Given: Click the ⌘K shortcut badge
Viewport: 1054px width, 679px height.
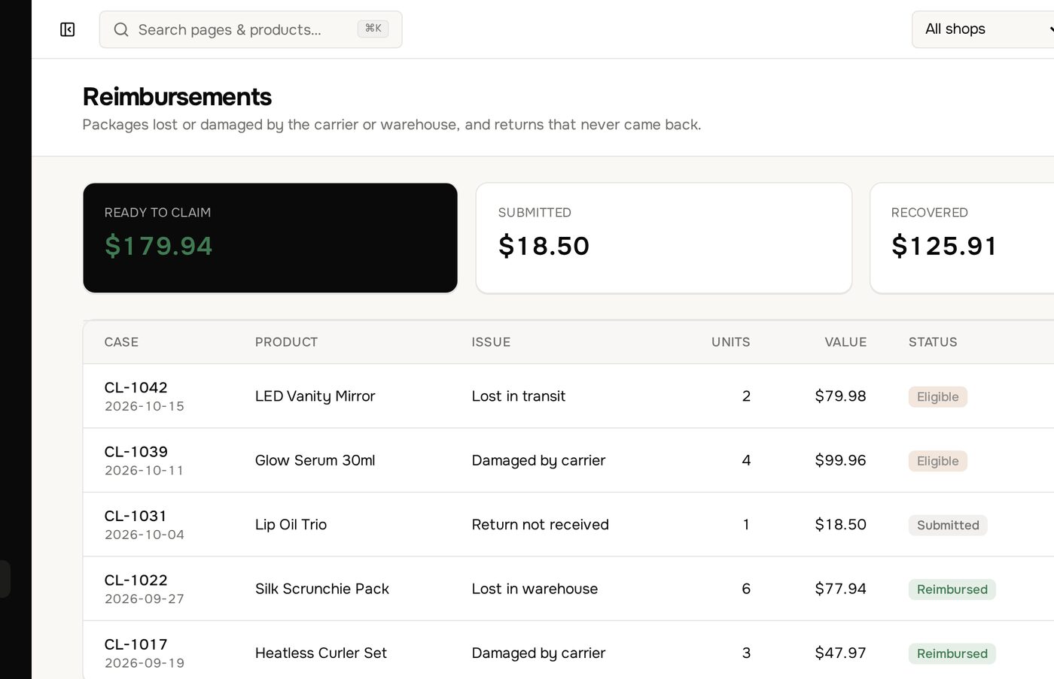Looking at the screenshot, I should (x=373, y=29).
